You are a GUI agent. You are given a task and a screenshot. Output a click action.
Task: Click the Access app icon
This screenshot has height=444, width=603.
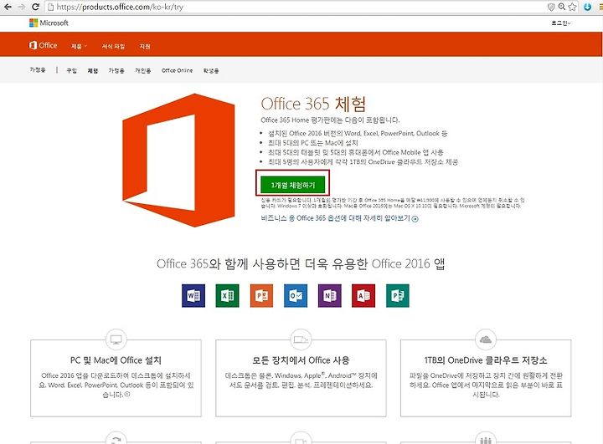363,296
